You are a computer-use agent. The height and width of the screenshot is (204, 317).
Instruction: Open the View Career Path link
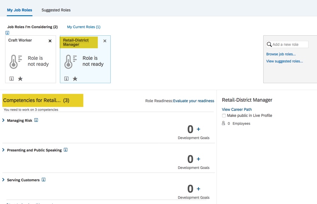pos(237,109)
